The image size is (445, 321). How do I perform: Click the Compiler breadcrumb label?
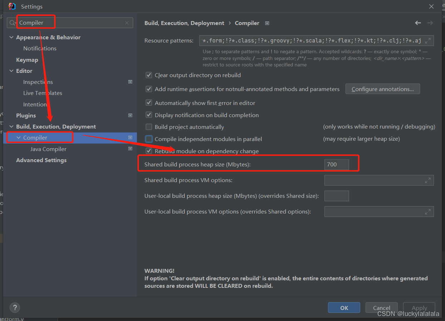click(x=247, y=23)
